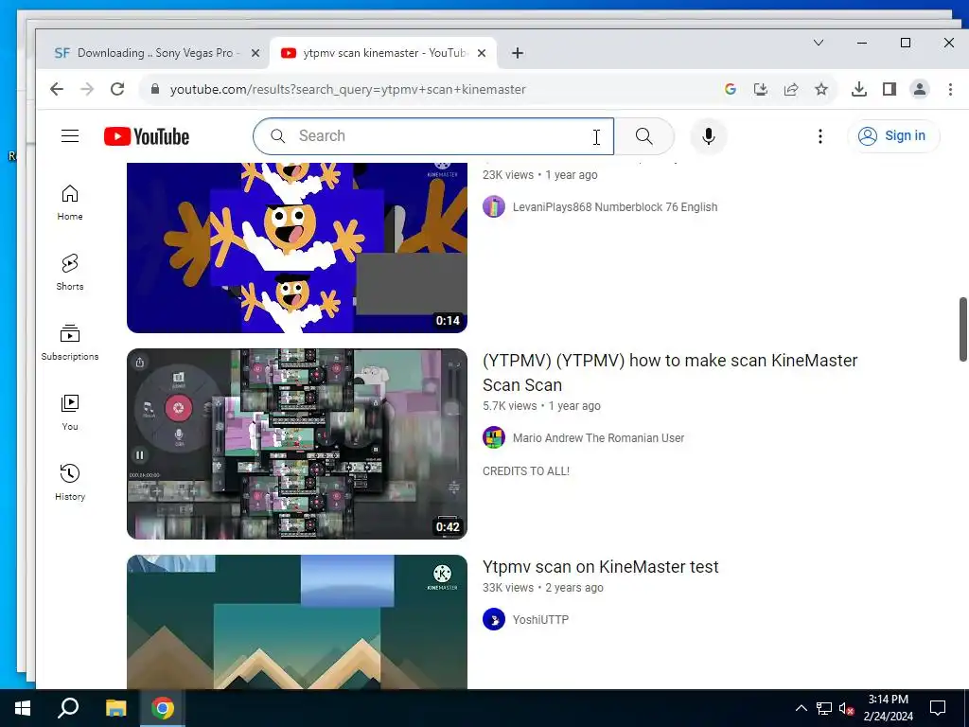The width and height of the screenshot is (969, 727).
Task: Open Chrome three-dot customize menu
Action: click(x=950, y=89)
